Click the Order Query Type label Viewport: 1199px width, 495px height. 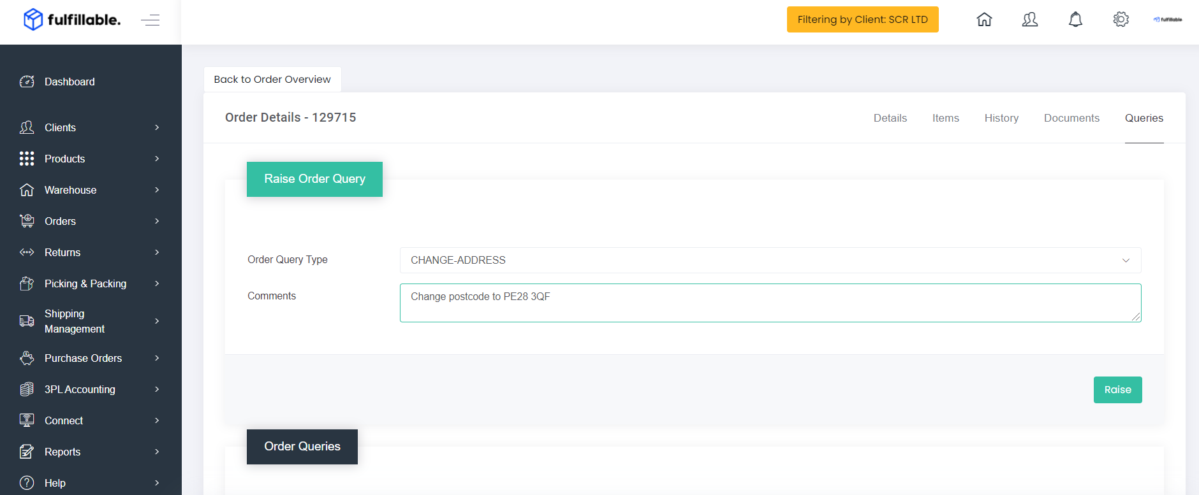[288, 259]
